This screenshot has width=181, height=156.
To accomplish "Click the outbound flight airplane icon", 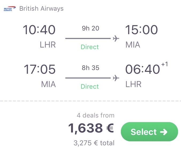I will [116, 38].
